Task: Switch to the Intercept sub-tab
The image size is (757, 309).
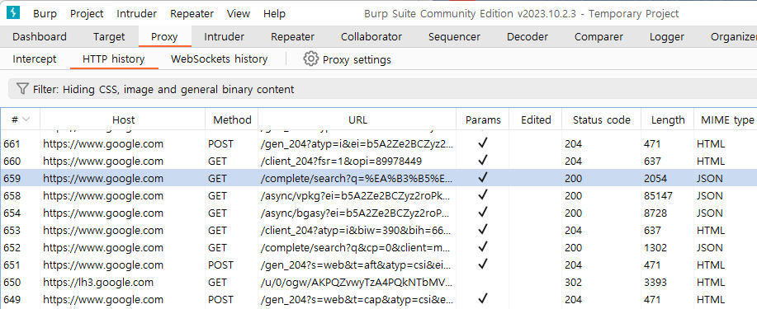Action: 35,59
